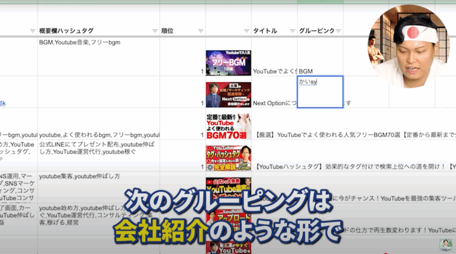The width and height of the screenshot is (456, 254).
Task: Select the Next Option company intro thumbnail
Action: [228, 94]
